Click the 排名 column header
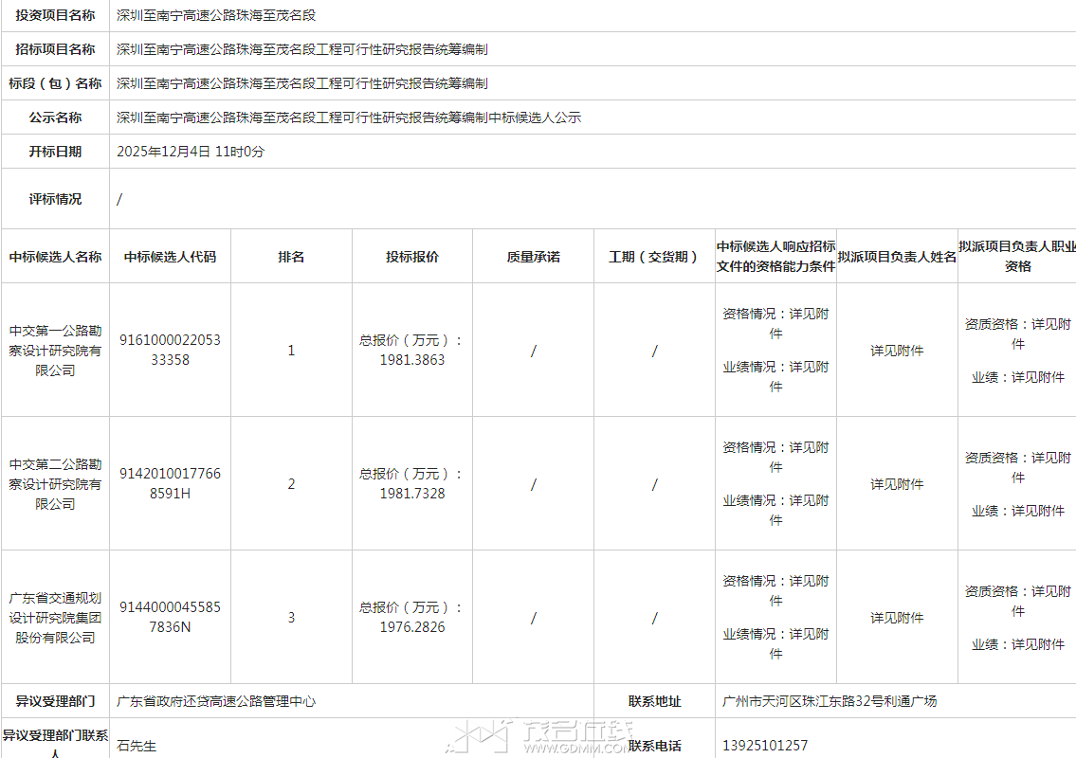The width and height of the screenshot is (1076, 758). [291, 257]
